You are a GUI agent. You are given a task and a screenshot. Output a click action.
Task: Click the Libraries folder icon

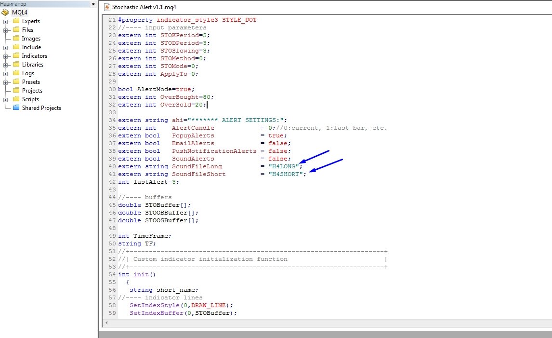click(x=16, y=64)
